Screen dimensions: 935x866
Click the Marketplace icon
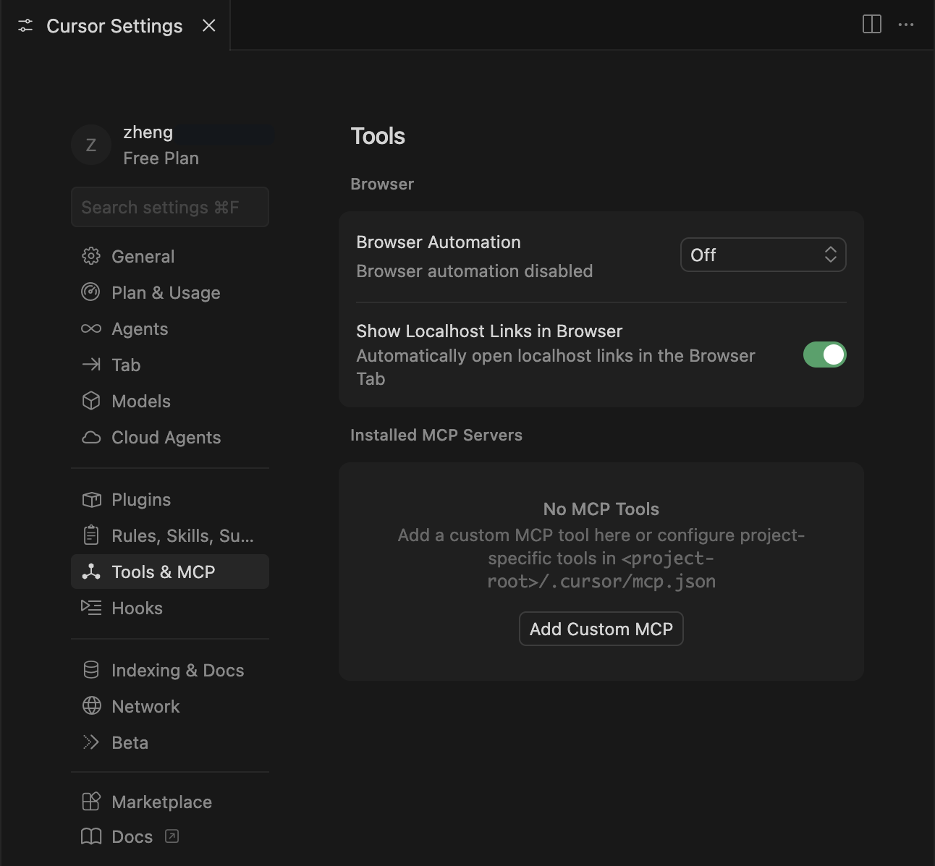pos(91,802)
